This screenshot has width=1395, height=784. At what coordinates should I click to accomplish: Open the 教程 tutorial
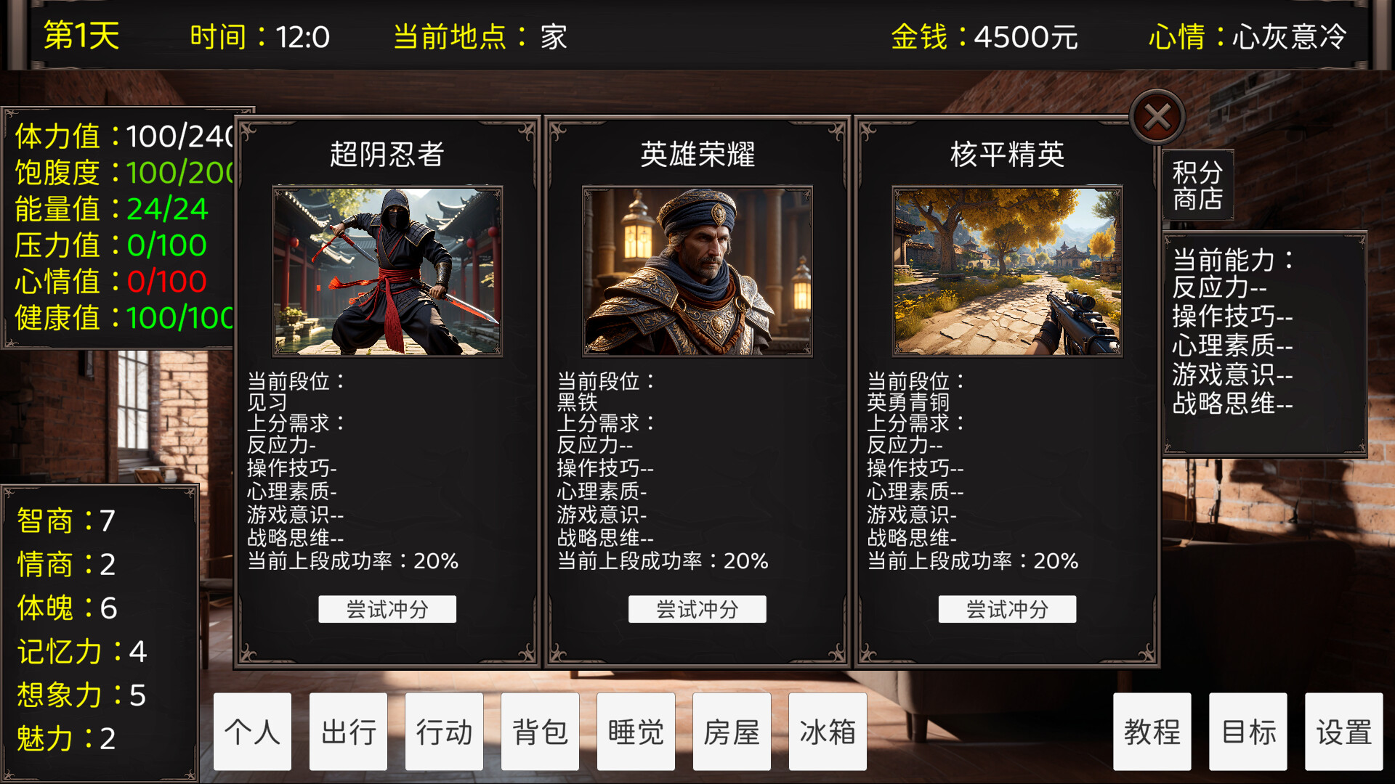click(x=1152, y=732)
